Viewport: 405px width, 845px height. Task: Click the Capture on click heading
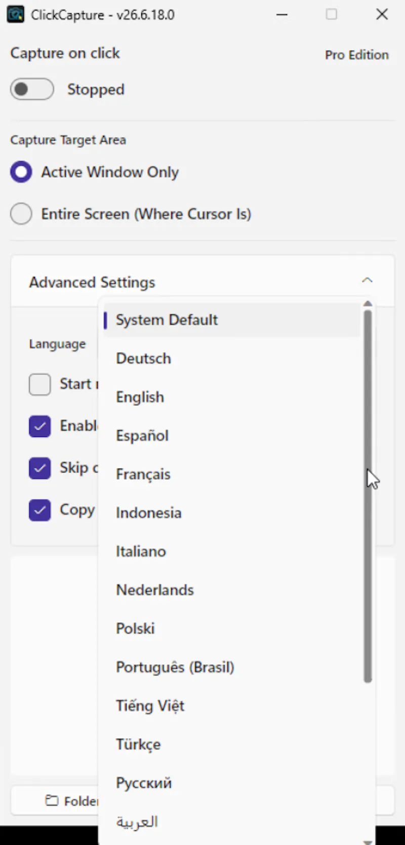tap(65, 53)
